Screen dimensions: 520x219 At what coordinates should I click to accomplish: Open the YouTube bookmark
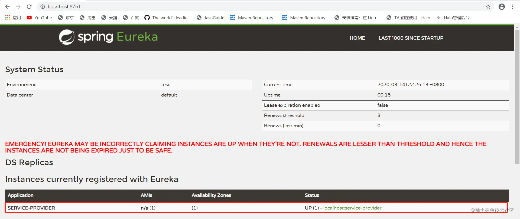pos(39,18)
